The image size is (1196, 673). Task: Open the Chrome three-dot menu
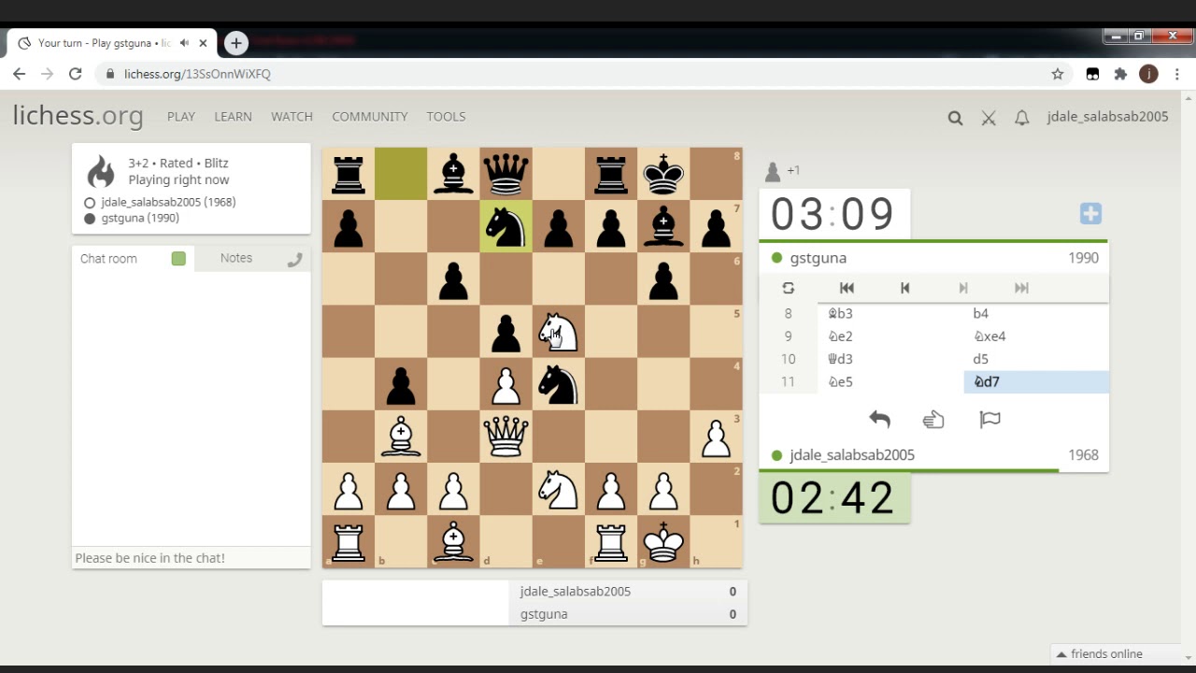(x=1175, y=74)
